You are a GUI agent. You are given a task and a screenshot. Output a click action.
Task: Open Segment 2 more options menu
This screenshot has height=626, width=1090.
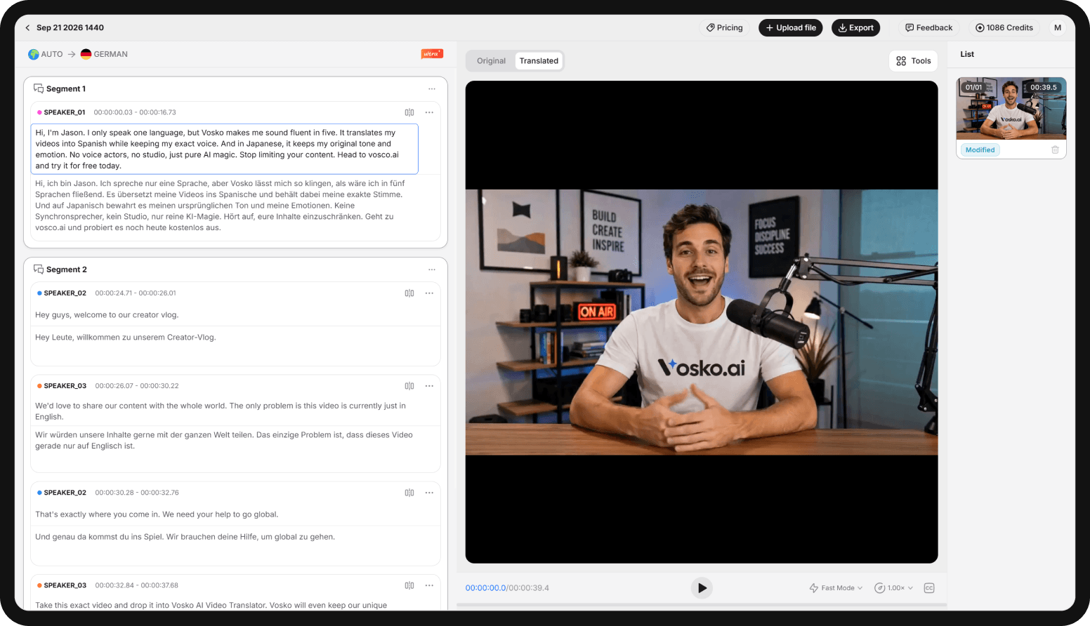[432, 270]
